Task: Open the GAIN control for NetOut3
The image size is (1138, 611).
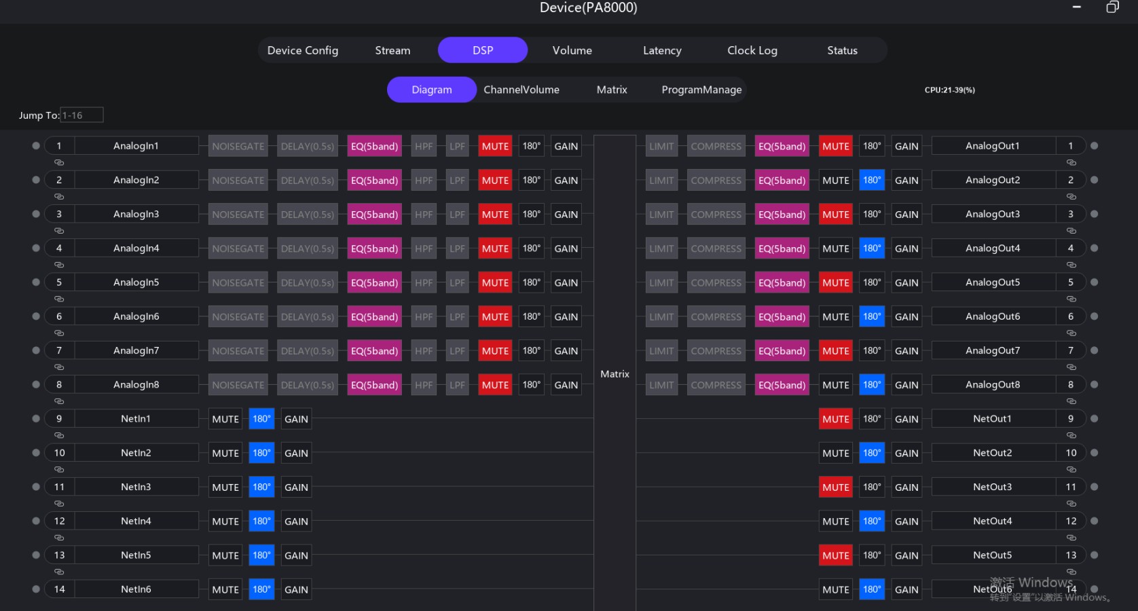Action: 906,487
